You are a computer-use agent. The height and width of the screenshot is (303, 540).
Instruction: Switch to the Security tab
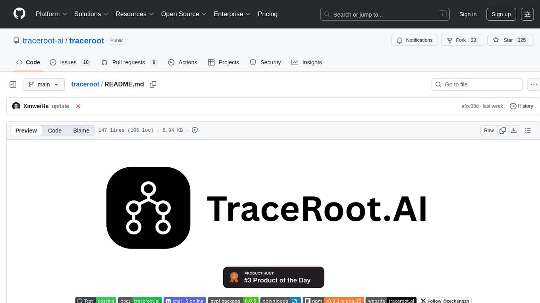point(265,62)
